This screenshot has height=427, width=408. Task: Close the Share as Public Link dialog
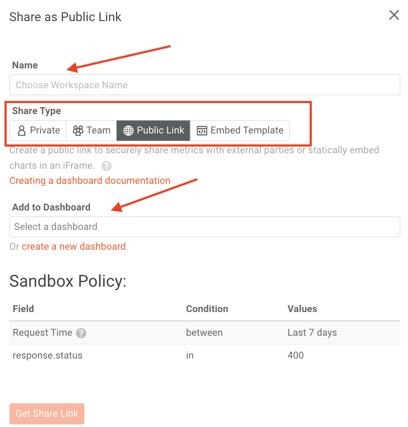click(x=394, y=15)
